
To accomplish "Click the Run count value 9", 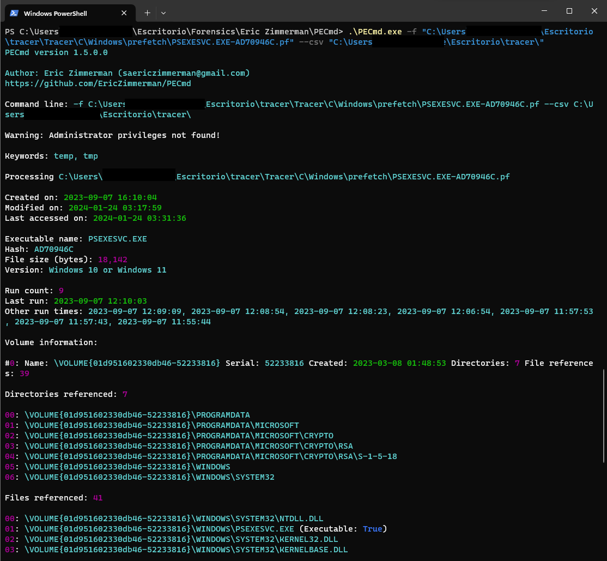I will coord(61,291).
